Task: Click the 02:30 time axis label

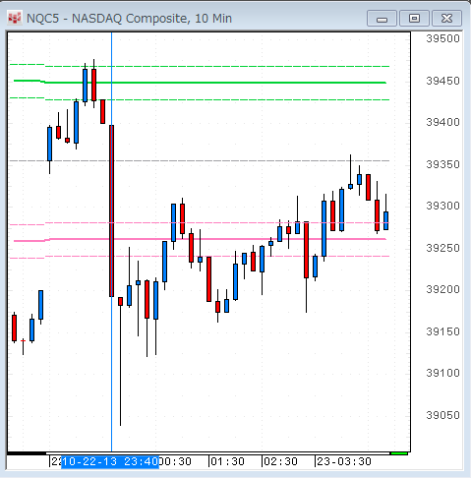Action: [x=281, y=461]
